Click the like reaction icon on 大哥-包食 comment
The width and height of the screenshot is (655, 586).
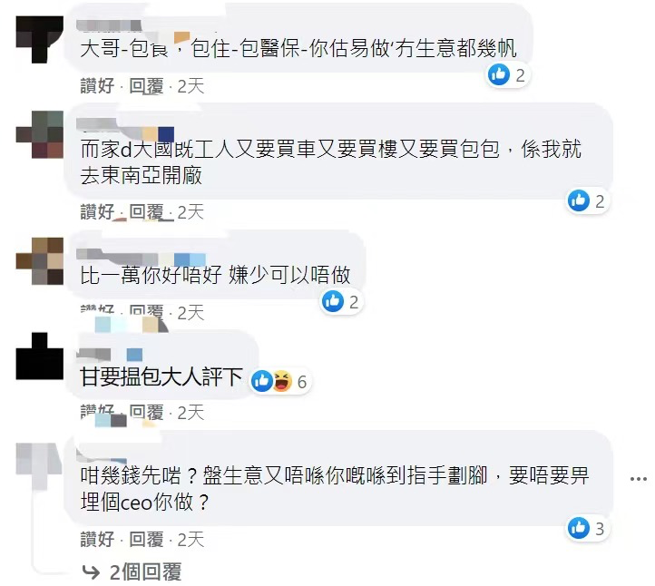[499, 74]
